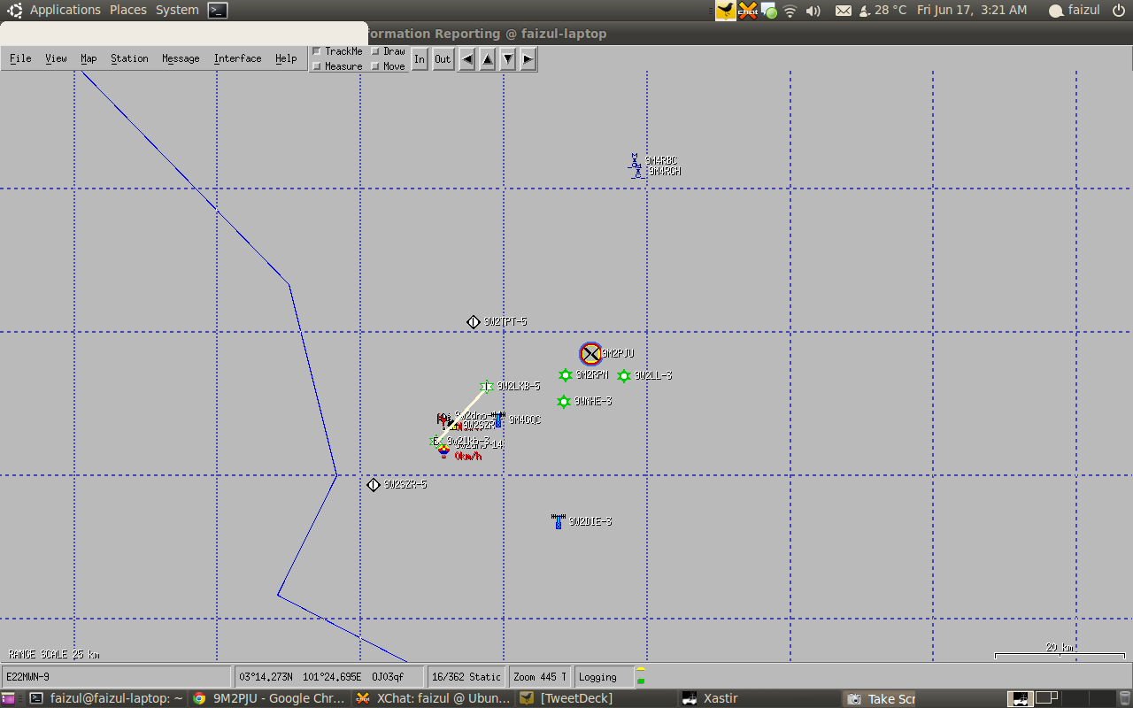1133x708 pixels.
Task: Open the View menu
Action: pos(56,58)
